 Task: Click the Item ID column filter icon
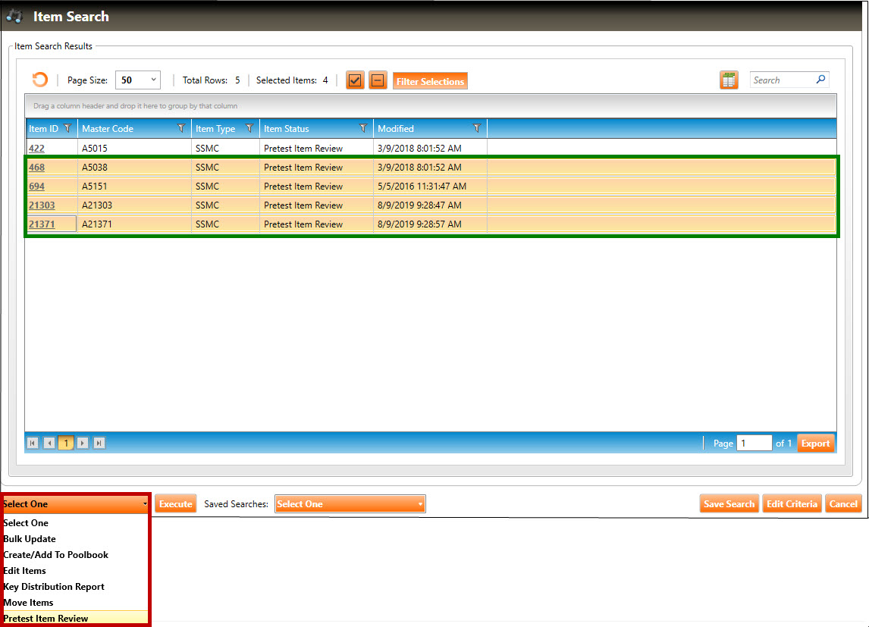tap(67, 129)
